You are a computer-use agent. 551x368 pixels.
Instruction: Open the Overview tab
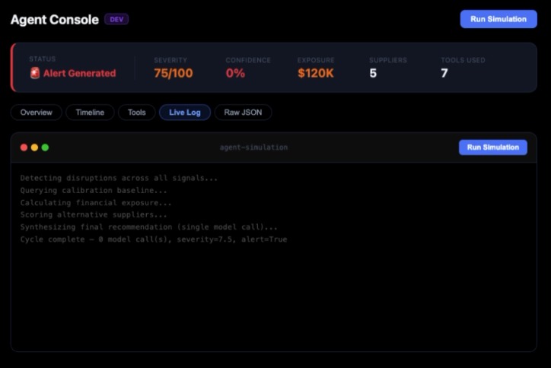point(37,113)
